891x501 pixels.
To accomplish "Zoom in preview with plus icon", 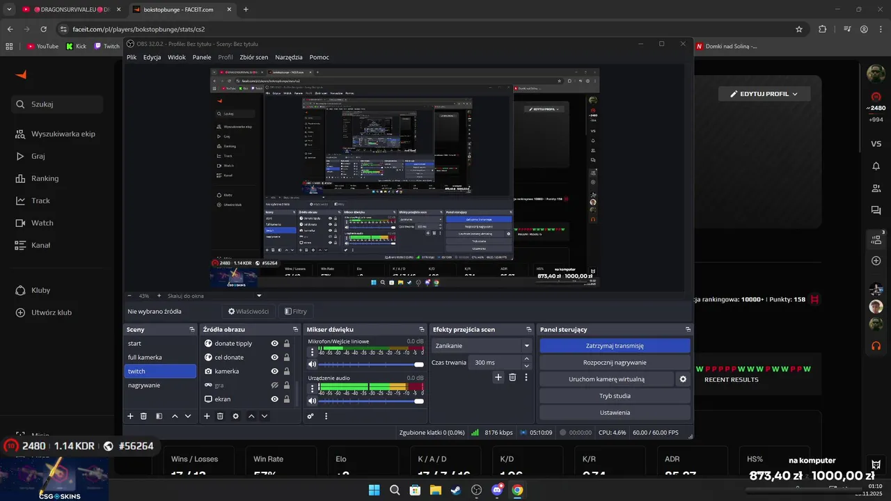I will point(159,296).
